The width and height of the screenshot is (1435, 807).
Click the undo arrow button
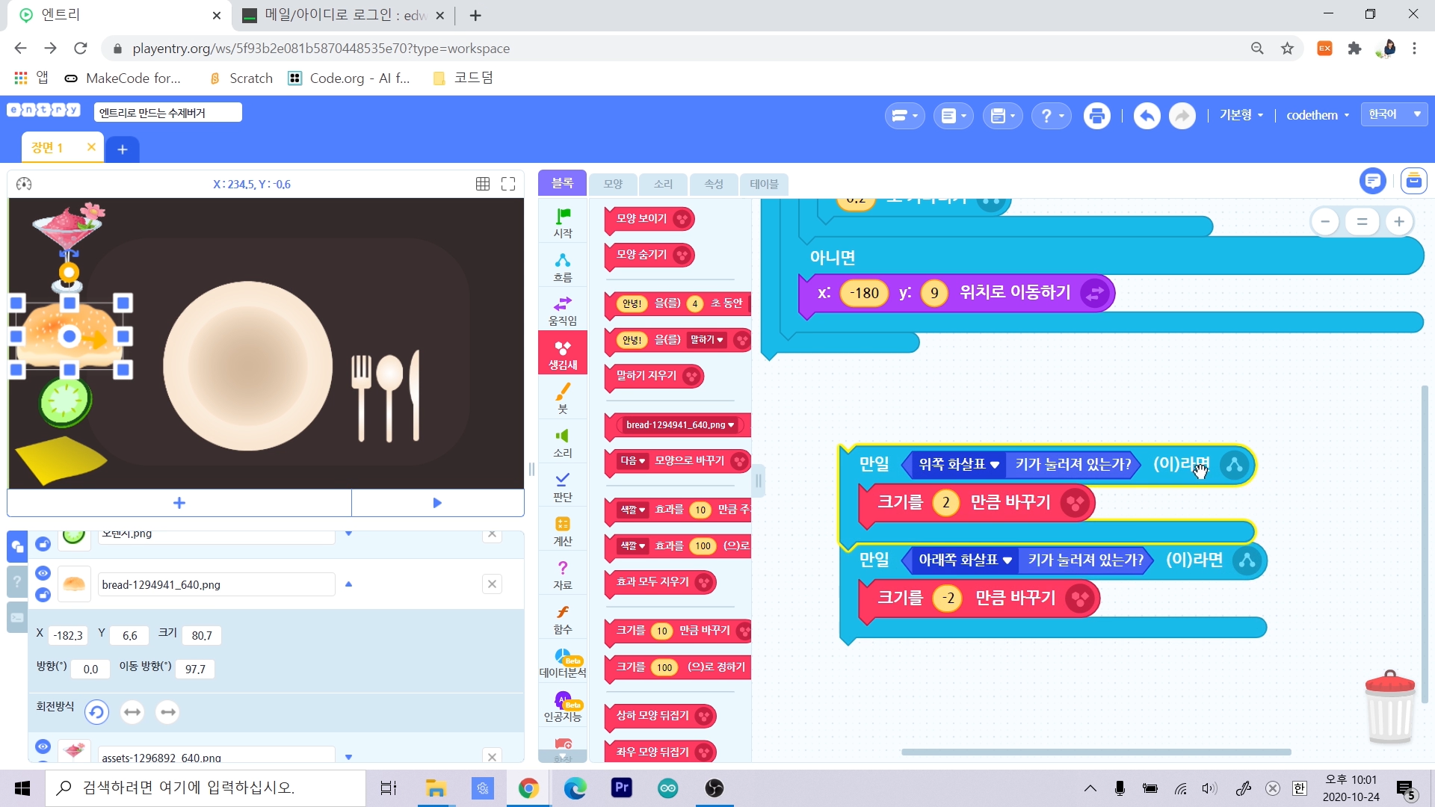pos(1147,116)
